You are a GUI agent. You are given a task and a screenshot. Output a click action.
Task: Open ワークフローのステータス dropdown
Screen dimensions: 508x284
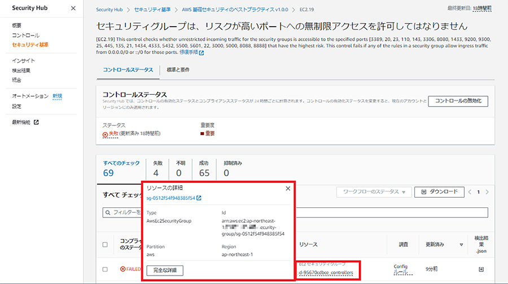pos(374,192)
